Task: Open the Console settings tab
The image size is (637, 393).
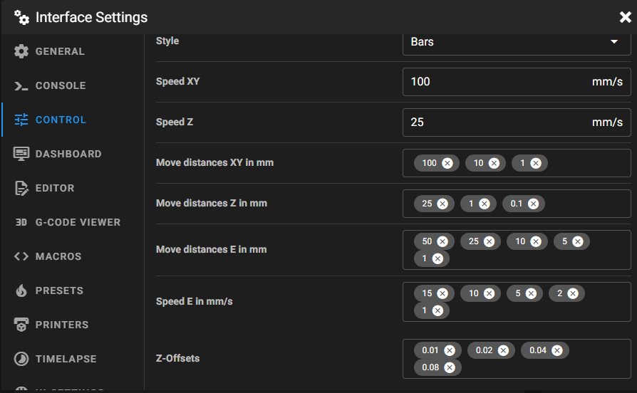Action: [73, 85]
